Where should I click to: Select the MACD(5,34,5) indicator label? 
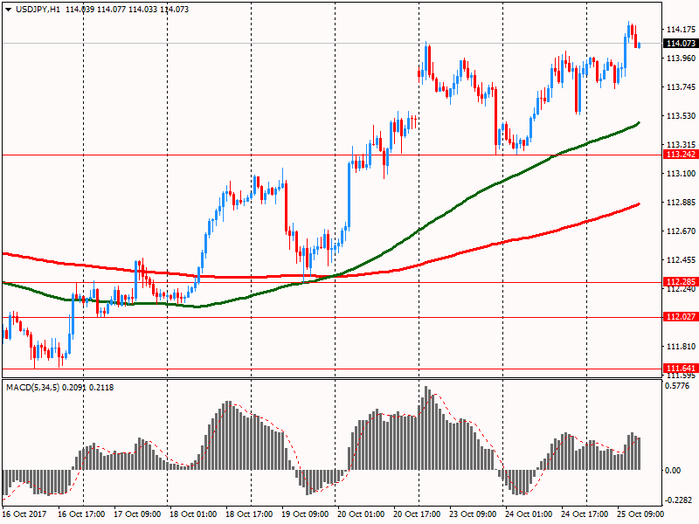click(59, 387)
